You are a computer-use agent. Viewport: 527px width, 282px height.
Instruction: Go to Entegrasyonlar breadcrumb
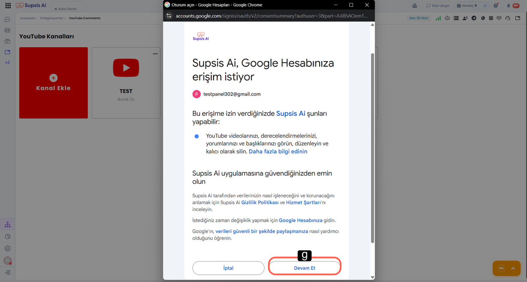[x=51, y=18]
